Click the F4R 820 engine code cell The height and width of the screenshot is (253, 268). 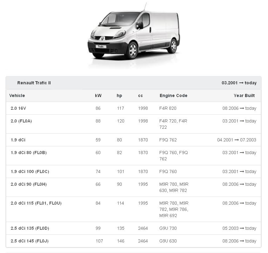[x=168, y=108]
